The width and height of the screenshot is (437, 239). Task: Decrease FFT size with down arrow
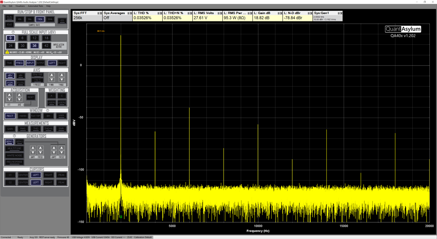tap(9, 99)
